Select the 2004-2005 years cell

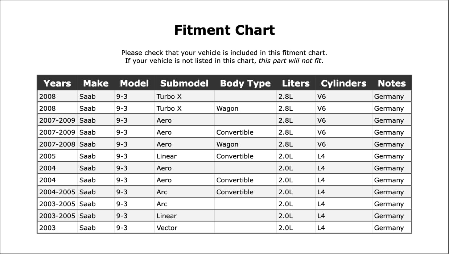[57, 192]
